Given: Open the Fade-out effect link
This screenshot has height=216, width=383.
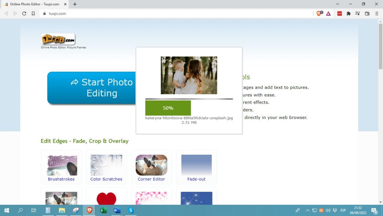Looking at the screenshot, I should pyautogui.click(x=196, y=179).
